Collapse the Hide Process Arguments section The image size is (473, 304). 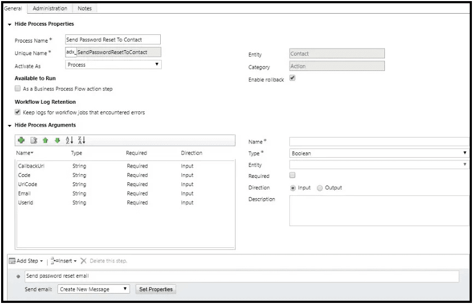pyautogui.click(x=10, y=125)
